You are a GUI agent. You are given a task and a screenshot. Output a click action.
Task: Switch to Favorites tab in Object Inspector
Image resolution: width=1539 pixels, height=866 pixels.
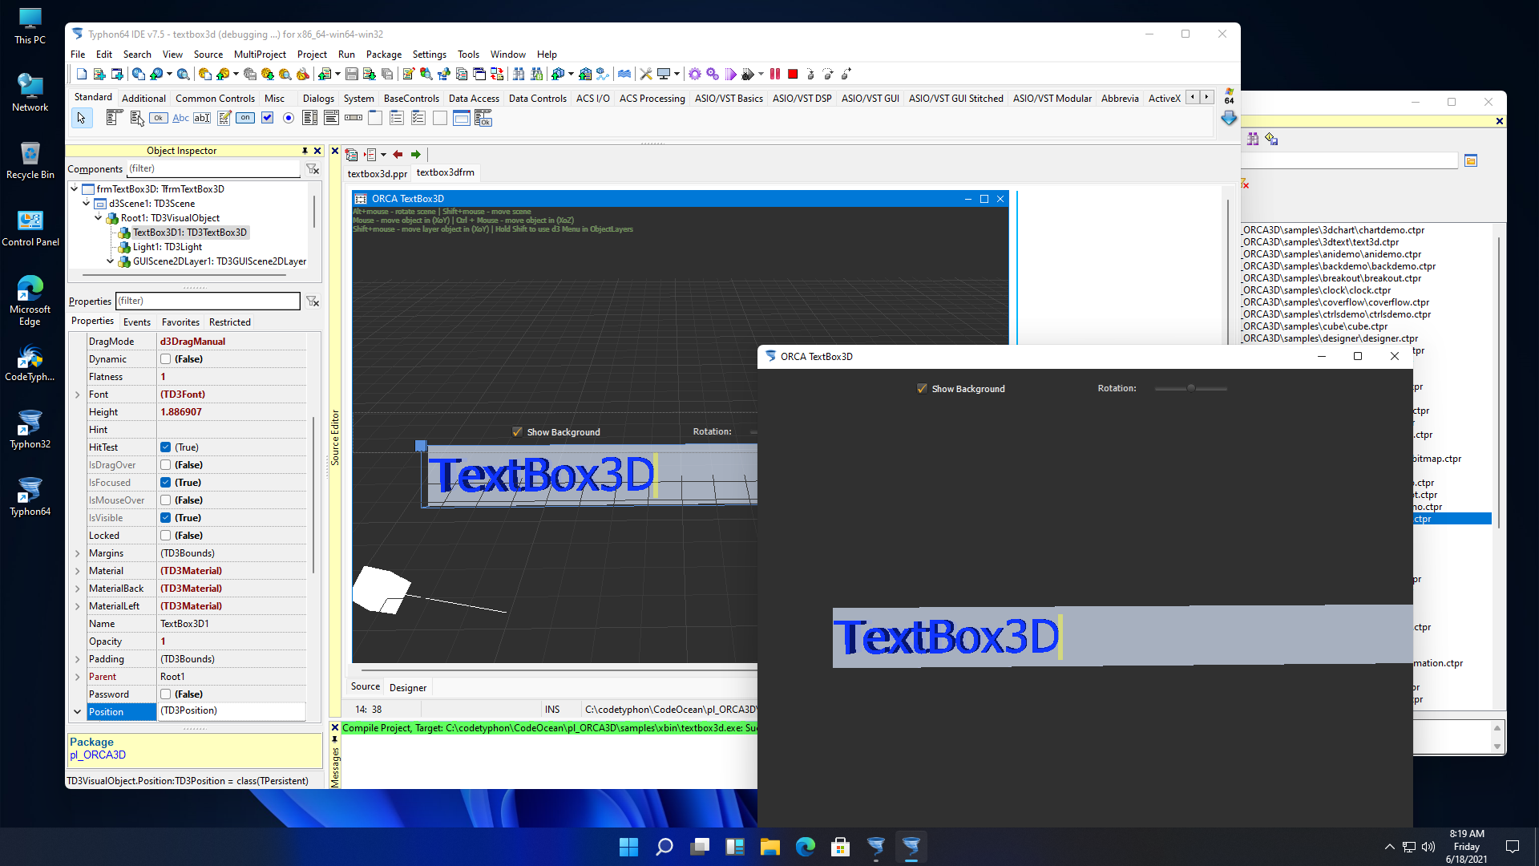[180, 322]
